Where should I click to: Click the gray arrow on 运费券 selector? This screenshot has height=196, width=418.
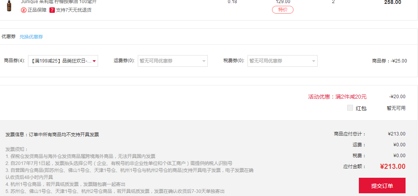tap(204, 61)
